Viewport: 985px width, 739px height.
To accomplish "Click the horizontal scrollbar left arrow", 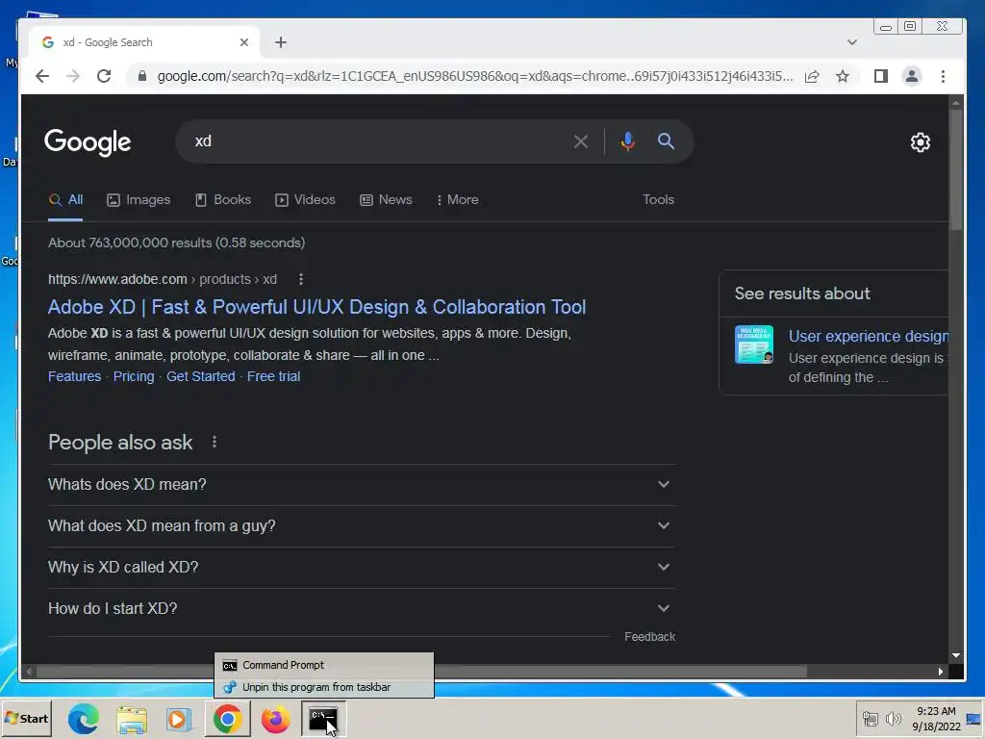I will point(29,671).
